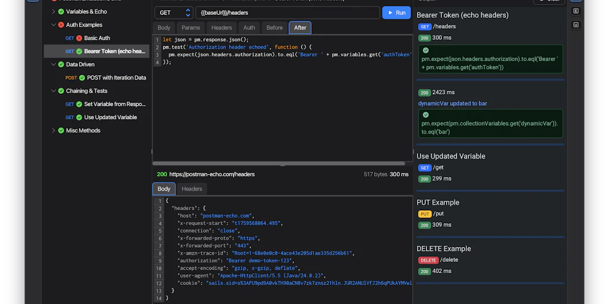Click the red failed icon on Basic Auth

(x=79, y=38)
